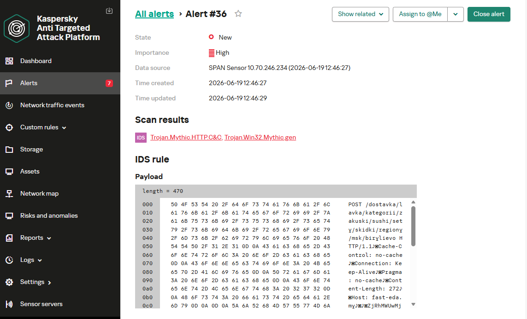Click the Logs clock icon
This screenshot has width=527, height=319.
(x=9, y=260)
